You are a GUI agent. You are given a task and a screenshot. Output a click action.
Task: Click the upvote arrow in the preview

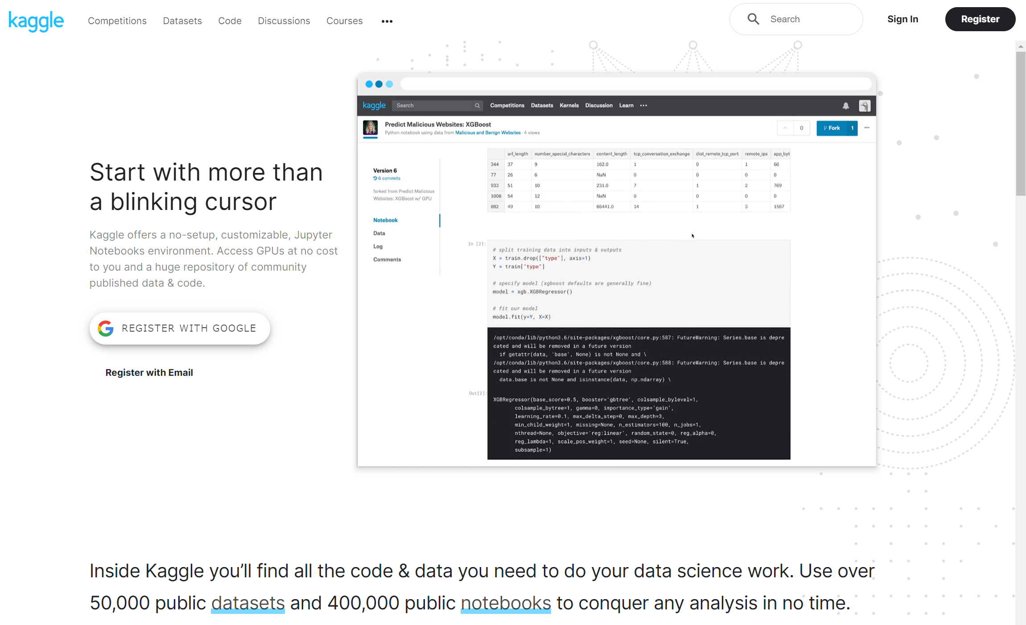(785, 128)
